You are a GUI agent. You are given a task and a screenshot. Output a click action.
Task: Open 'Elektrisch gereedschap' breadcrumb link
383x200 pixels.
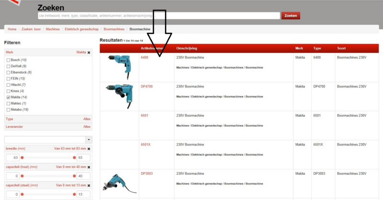click(x=81, y=29)
